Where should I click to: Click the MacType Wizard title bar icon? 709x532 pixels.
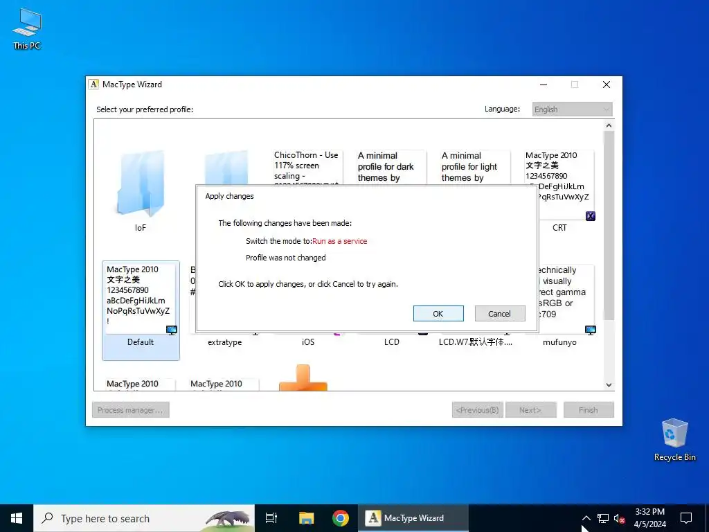click(93, 85)
